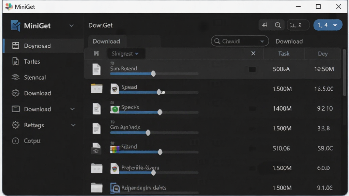This screenshot has height=196, width=349.
Task: Click the Reinande girs dahts app icon
Action: tap(115, 188)
